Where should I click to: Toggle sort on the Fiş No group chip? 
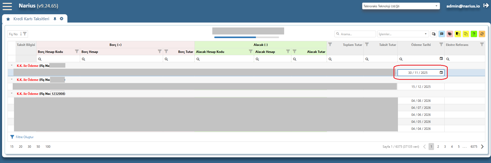[x=17, y=34]
